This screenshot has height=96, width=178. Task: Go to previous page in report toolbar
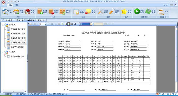point(38,24)
